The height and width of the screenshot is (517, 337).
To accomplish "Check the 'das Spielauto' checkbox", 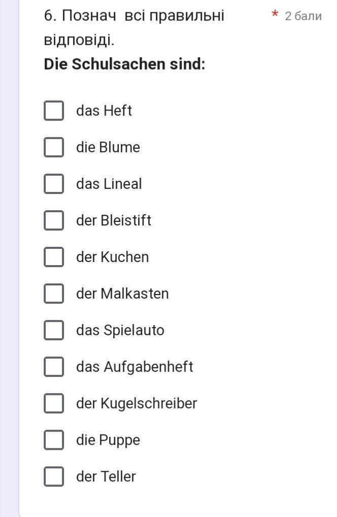I will coord(54,330).
